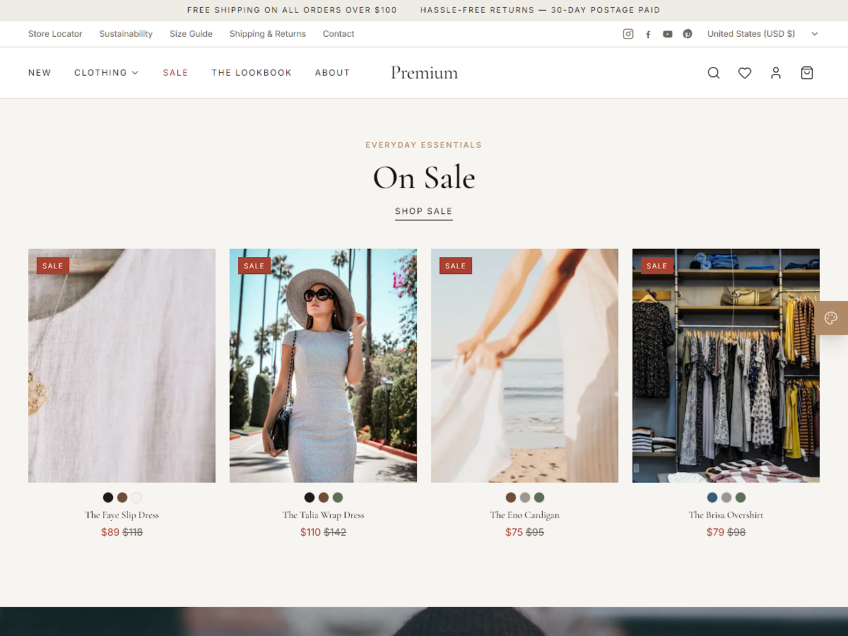Viewport: 848px width, 636px height.
Task: Select gray swatch for The Brisa Overshirt
Action: click(x=726, y=497)
